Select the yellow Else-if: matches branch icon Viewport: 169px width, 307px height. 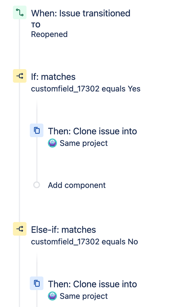tap(20, 229)
